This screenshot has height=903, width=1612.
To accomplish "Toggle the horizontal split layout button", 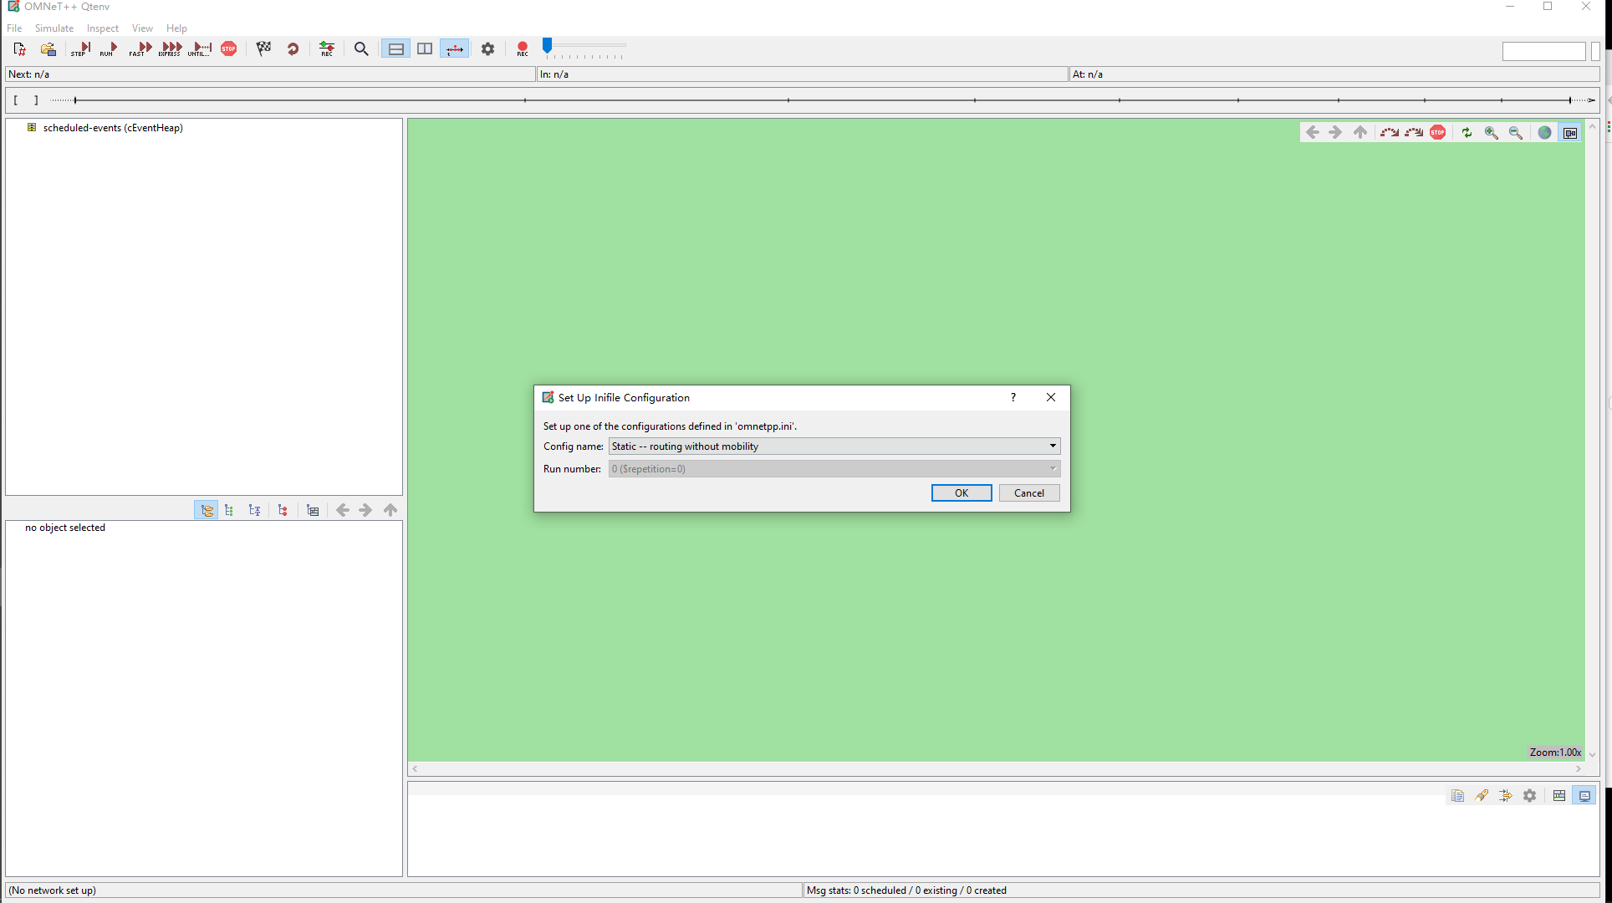I will tap(395, 48).
